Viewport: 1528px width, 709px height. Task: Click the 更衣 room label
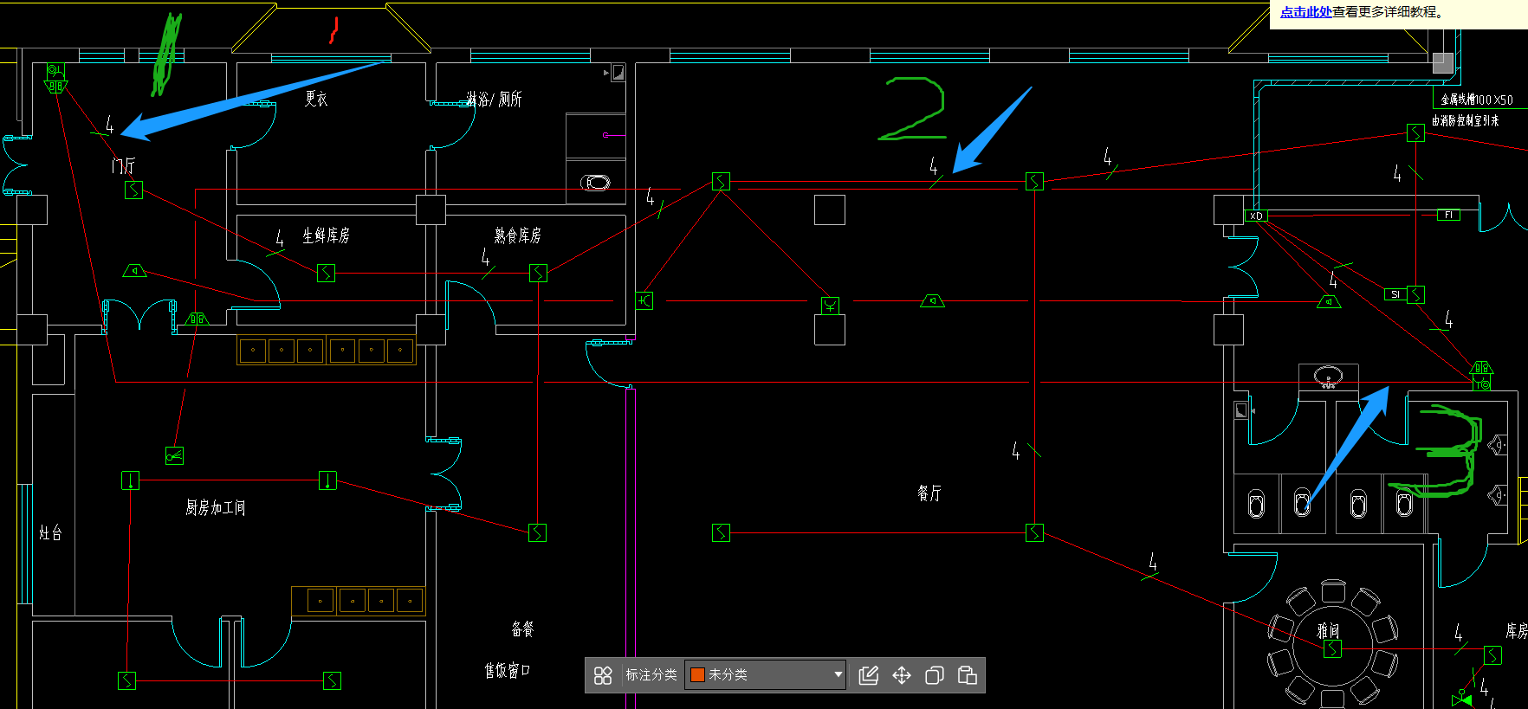(x=316, y=100)
